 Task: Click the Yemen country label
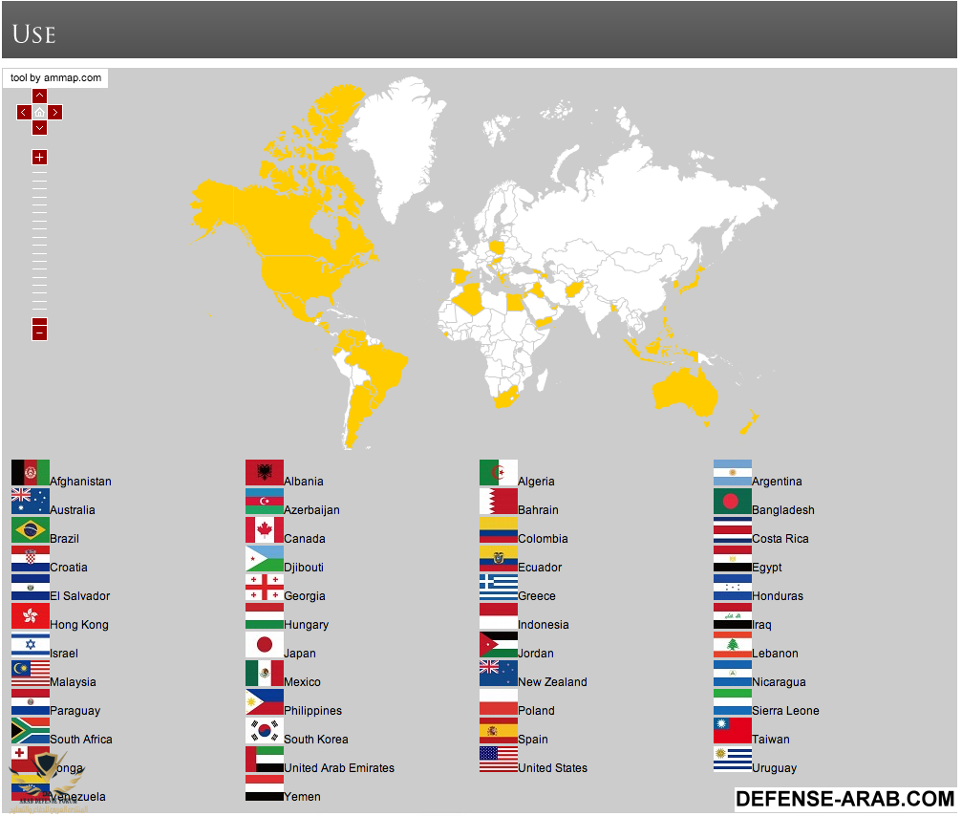point(302,797)
